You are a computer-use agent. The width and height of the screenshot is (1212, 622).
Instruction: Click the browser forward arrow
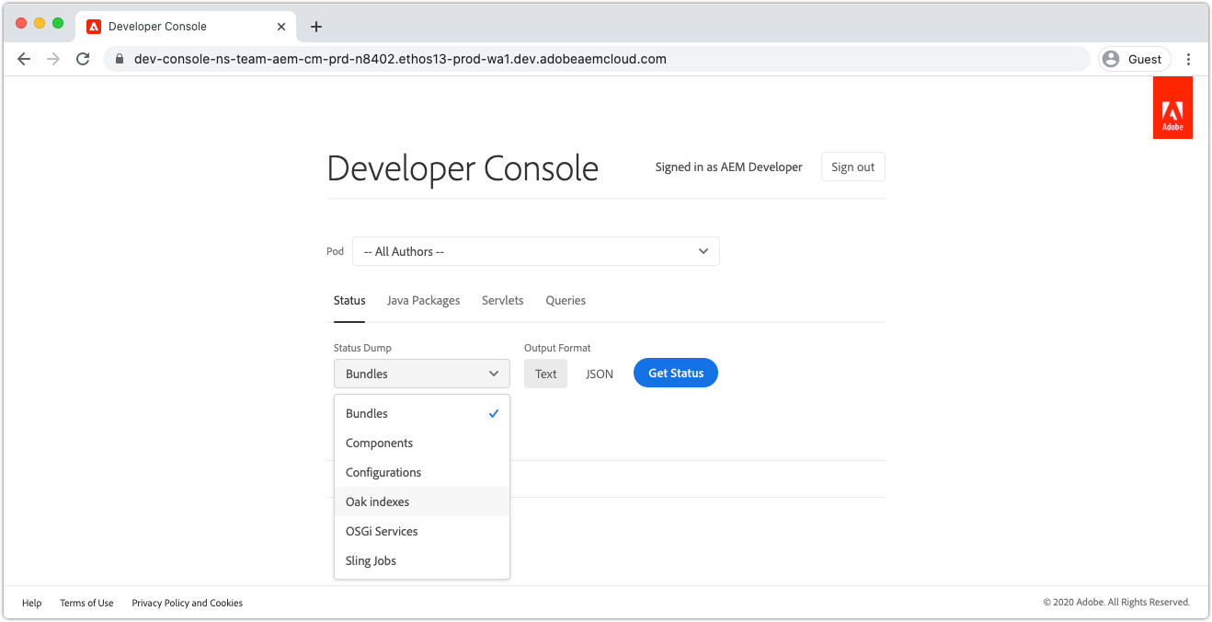53,59
